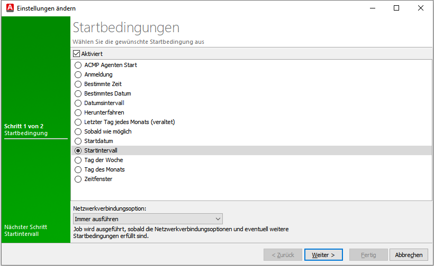434x266 pixels.
Task: Select the Zeitfenster radio button
Action: (x=78, y=179)
